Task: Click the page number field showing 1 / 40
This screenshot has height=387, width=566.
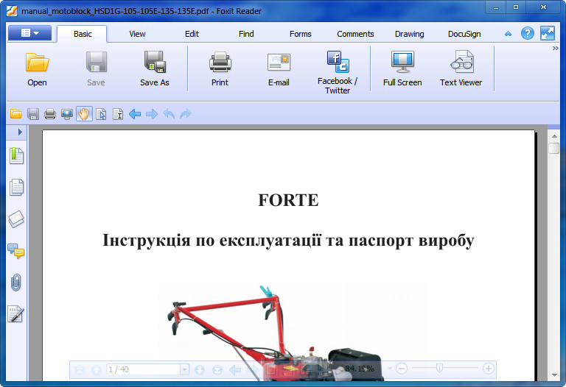Action: (143, 369)
